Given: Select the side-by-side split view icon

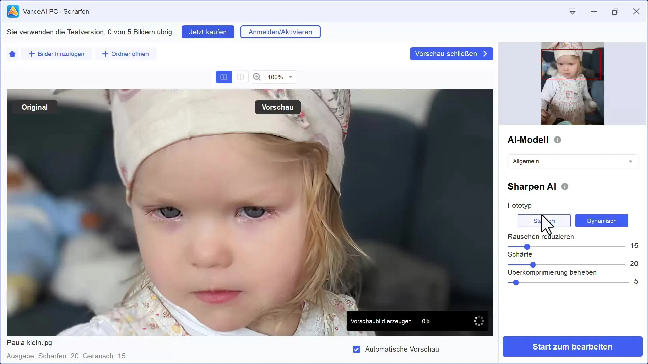Looking at the screenshot, I should tap(224, 77).
